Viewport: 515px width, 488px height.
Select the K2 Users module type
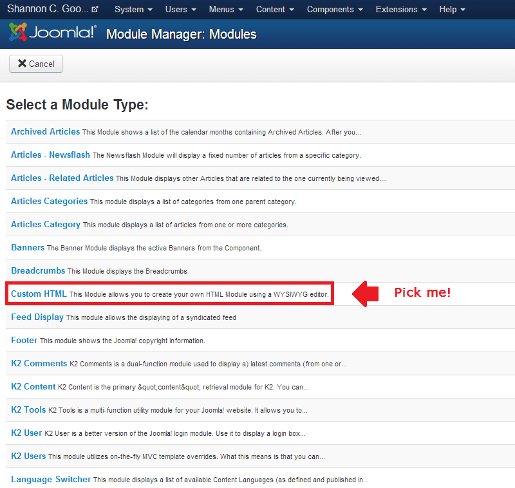[x=28, y=456]
